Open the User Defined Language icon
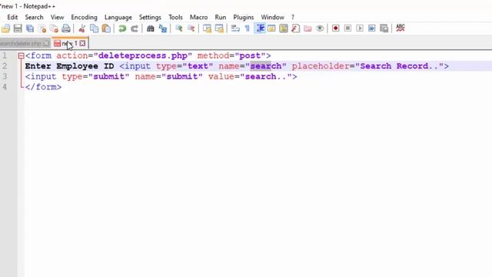 pos(271,28)
